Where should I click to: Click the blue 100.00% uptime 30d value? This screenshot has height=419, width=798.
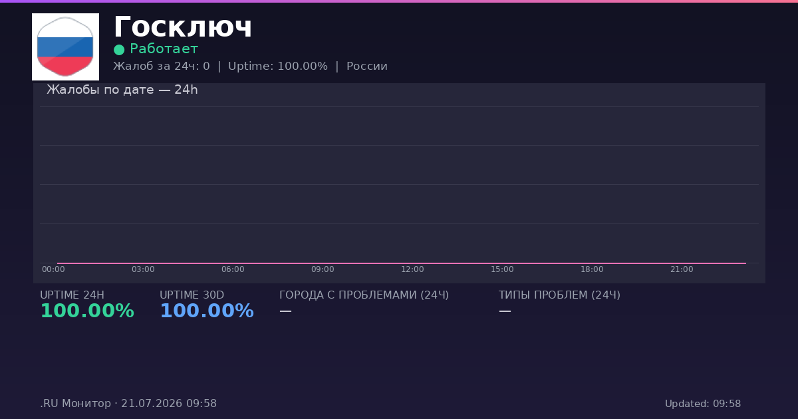pyautogui.click(x=207, y=311)
